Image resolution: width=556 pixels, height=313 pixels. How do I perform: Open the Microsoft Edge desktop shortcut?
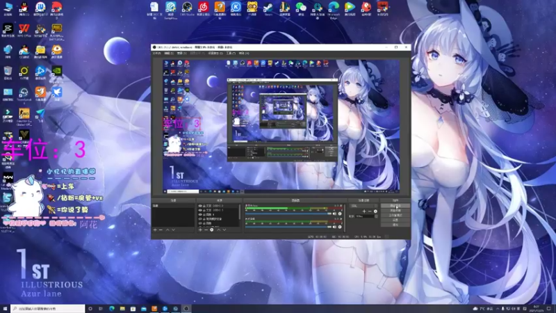[334, 10]
